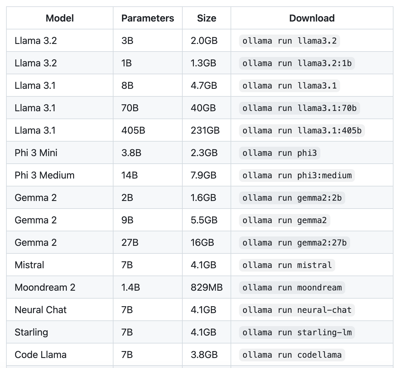Click the Model column header
Image resolution: width=395 pixels, height=368 pixels.
point(60,18)
